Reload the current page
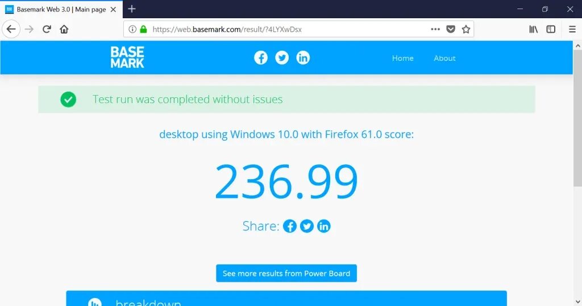Viewport: 582px width, 306px height. pyautogui.click(x=47, y=29)
